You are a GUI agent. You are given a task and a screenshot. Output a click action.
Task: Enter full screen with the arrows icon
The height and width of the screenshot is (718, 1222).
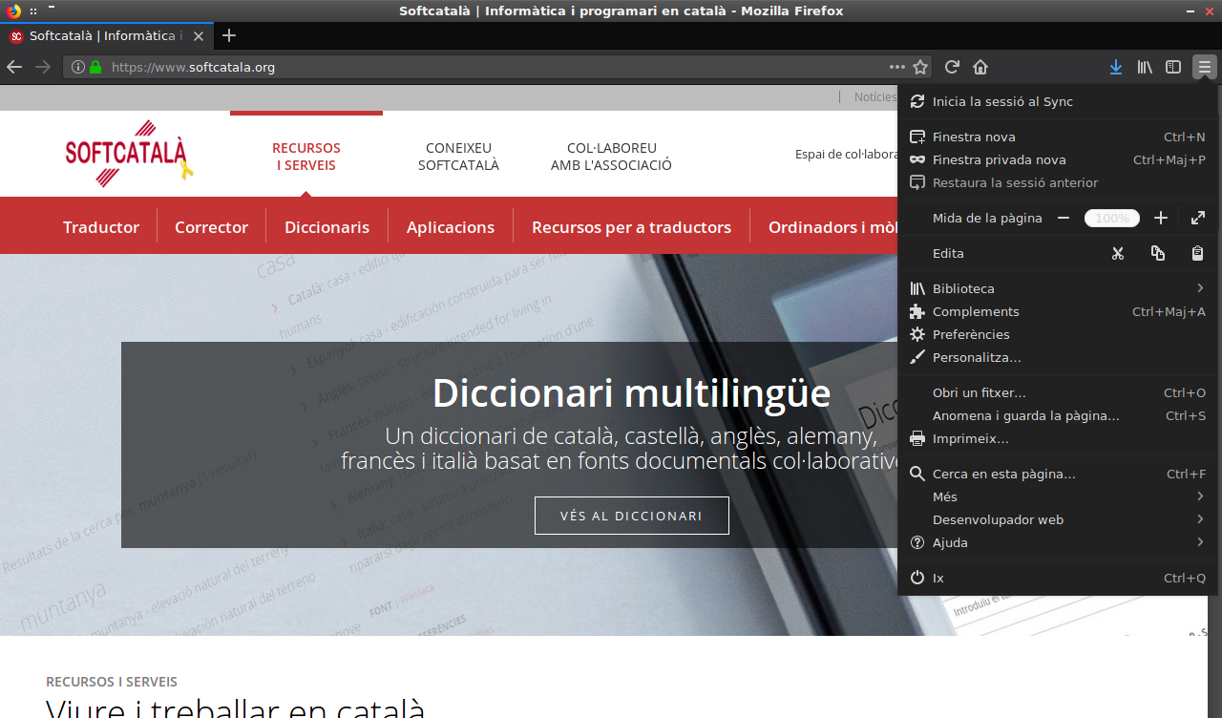coord(1197,218)
